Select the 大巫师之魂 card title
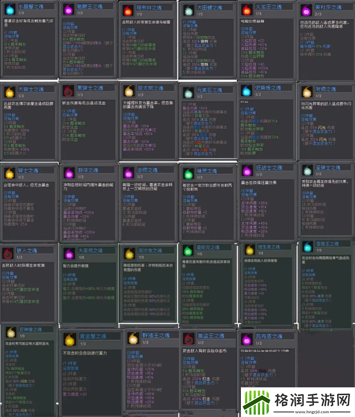This screenshot has width=355, height=417. click(x=90, y=250)
